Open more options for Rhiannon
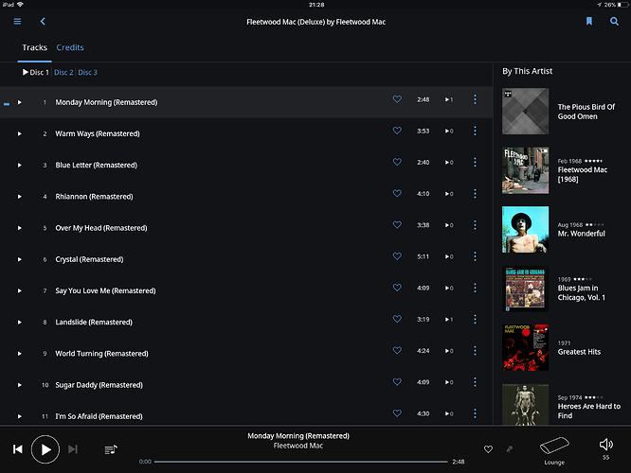Screen dimensions: 631x473 [475, 193]
